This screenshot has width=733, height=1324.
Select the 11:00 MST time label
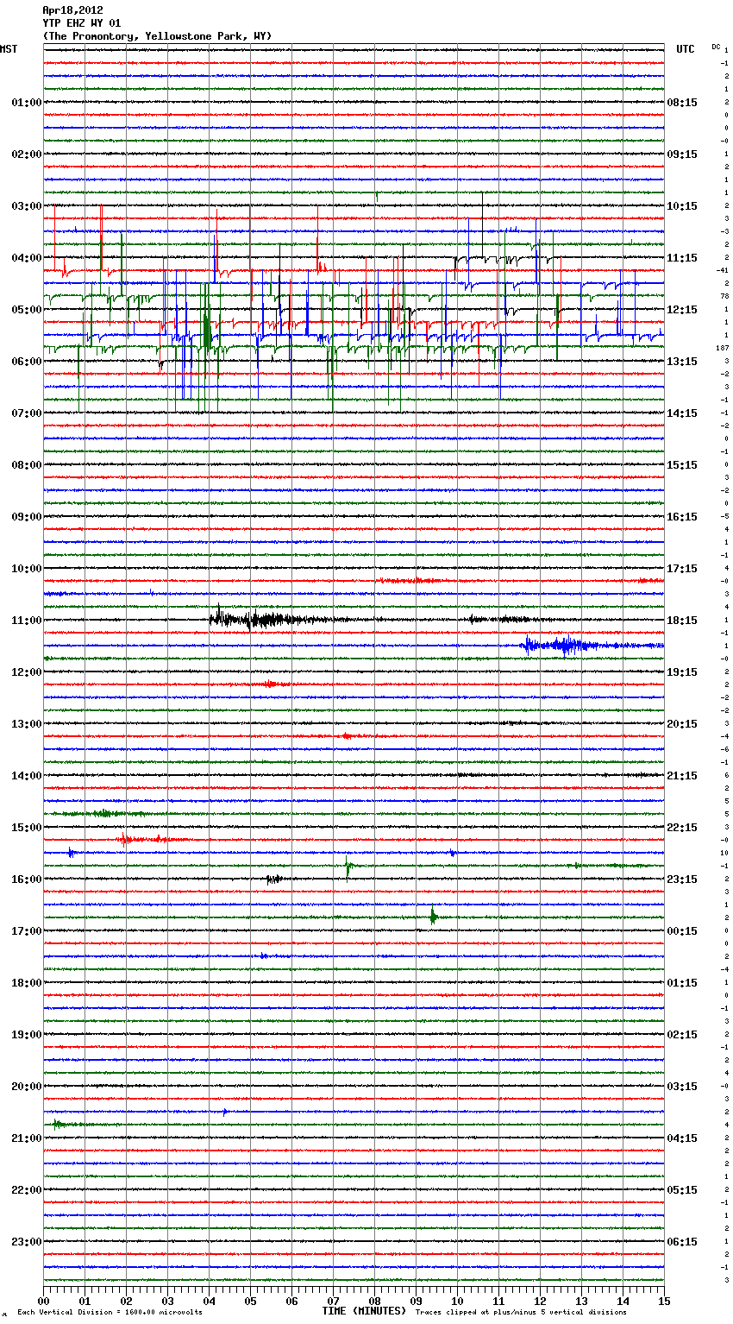click(26, 621)
